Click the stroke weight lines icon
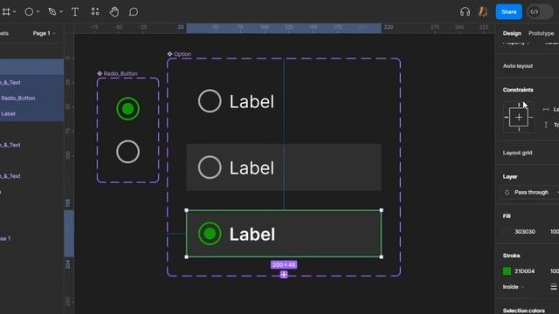Viewport: 559px width, 314px height. [554, 287]
